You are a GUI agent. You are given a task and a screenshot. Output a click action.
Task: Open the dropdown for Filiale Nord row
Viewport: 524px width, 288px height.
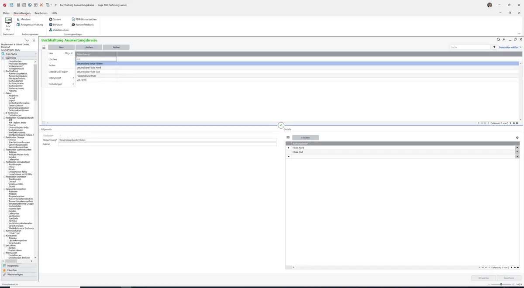tap(517, 147)
